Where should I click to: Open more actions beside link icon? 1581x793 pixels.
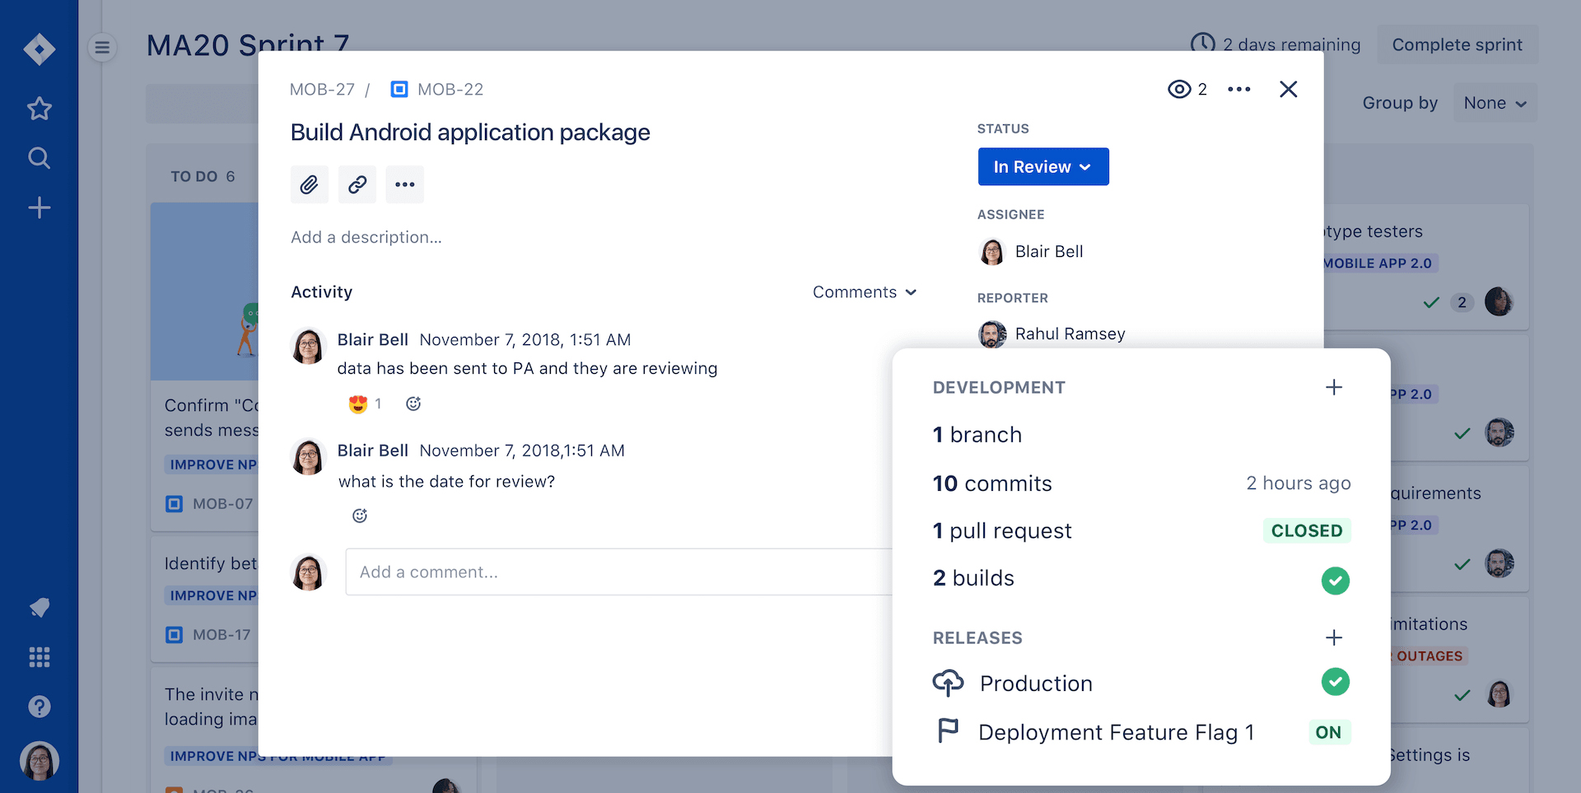coord(405,184)
